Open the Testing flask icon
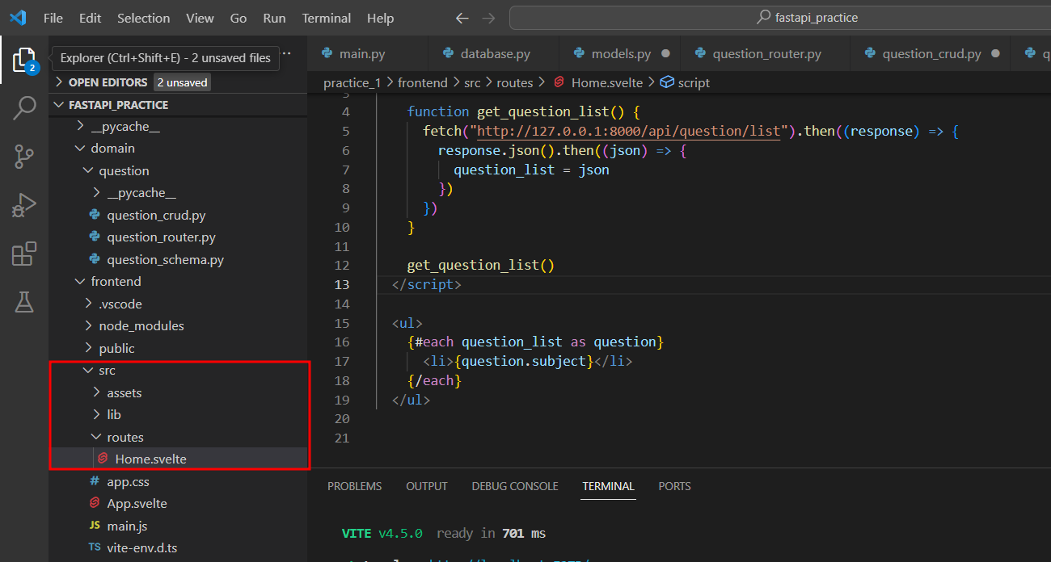This screenshot has height=562, width=1051. [x=24, y=302]
